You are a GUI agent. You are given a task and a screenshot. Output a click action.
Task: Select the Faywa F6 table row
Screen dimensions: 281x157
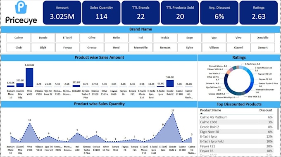coord(236,151)
